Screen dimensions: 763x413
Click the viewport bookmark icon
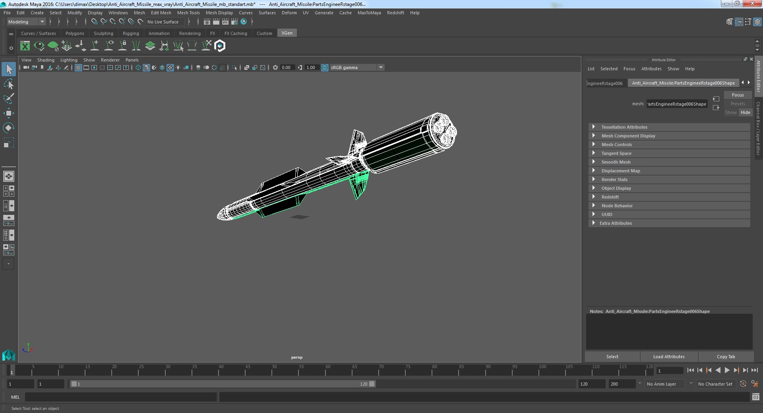point(42,68)
